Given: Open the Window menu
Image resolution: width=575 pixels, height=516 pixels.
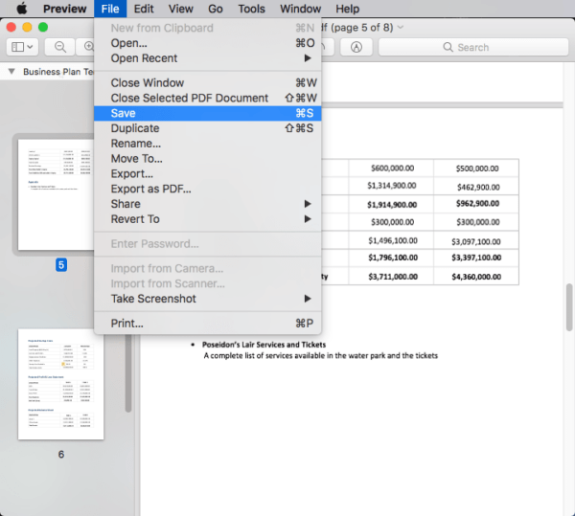Looking at the screenshot, I should click(x=300, y=9).
